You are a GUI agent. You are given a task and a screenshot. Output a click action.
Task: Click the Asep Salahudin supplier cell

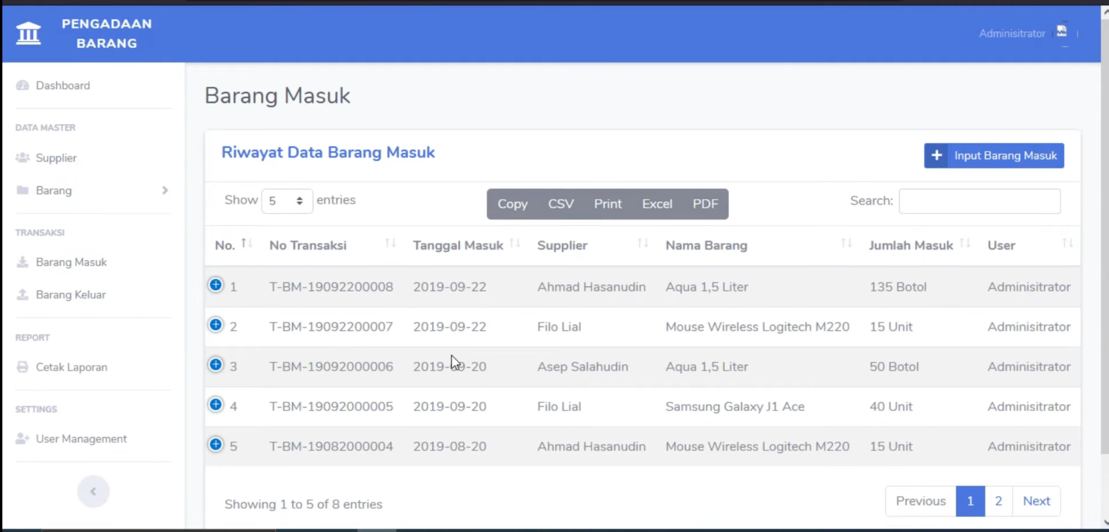(x=582, y=366)
